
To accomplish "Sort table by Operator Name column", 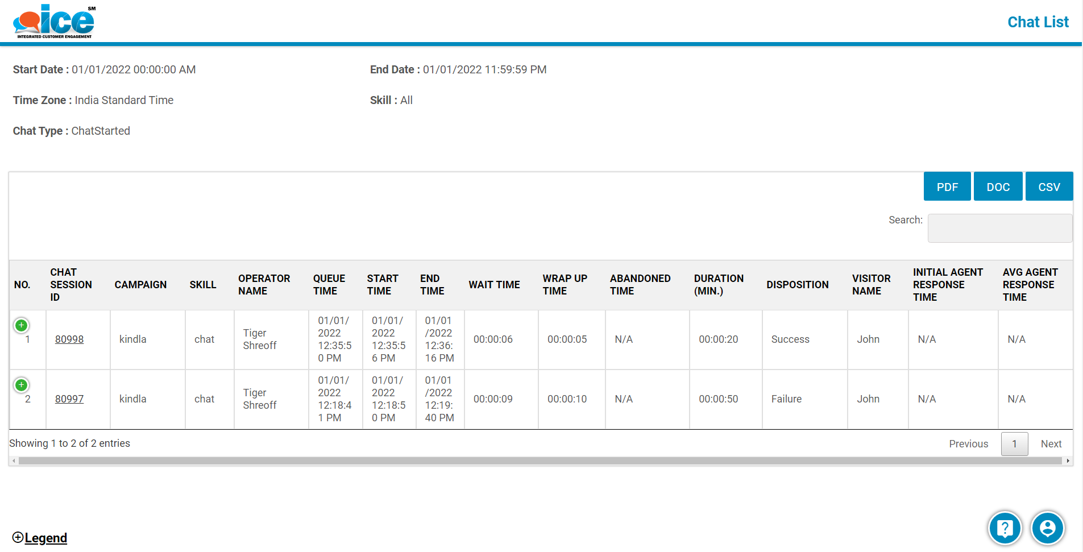I will pyautogui.click(x=264, y=285).
